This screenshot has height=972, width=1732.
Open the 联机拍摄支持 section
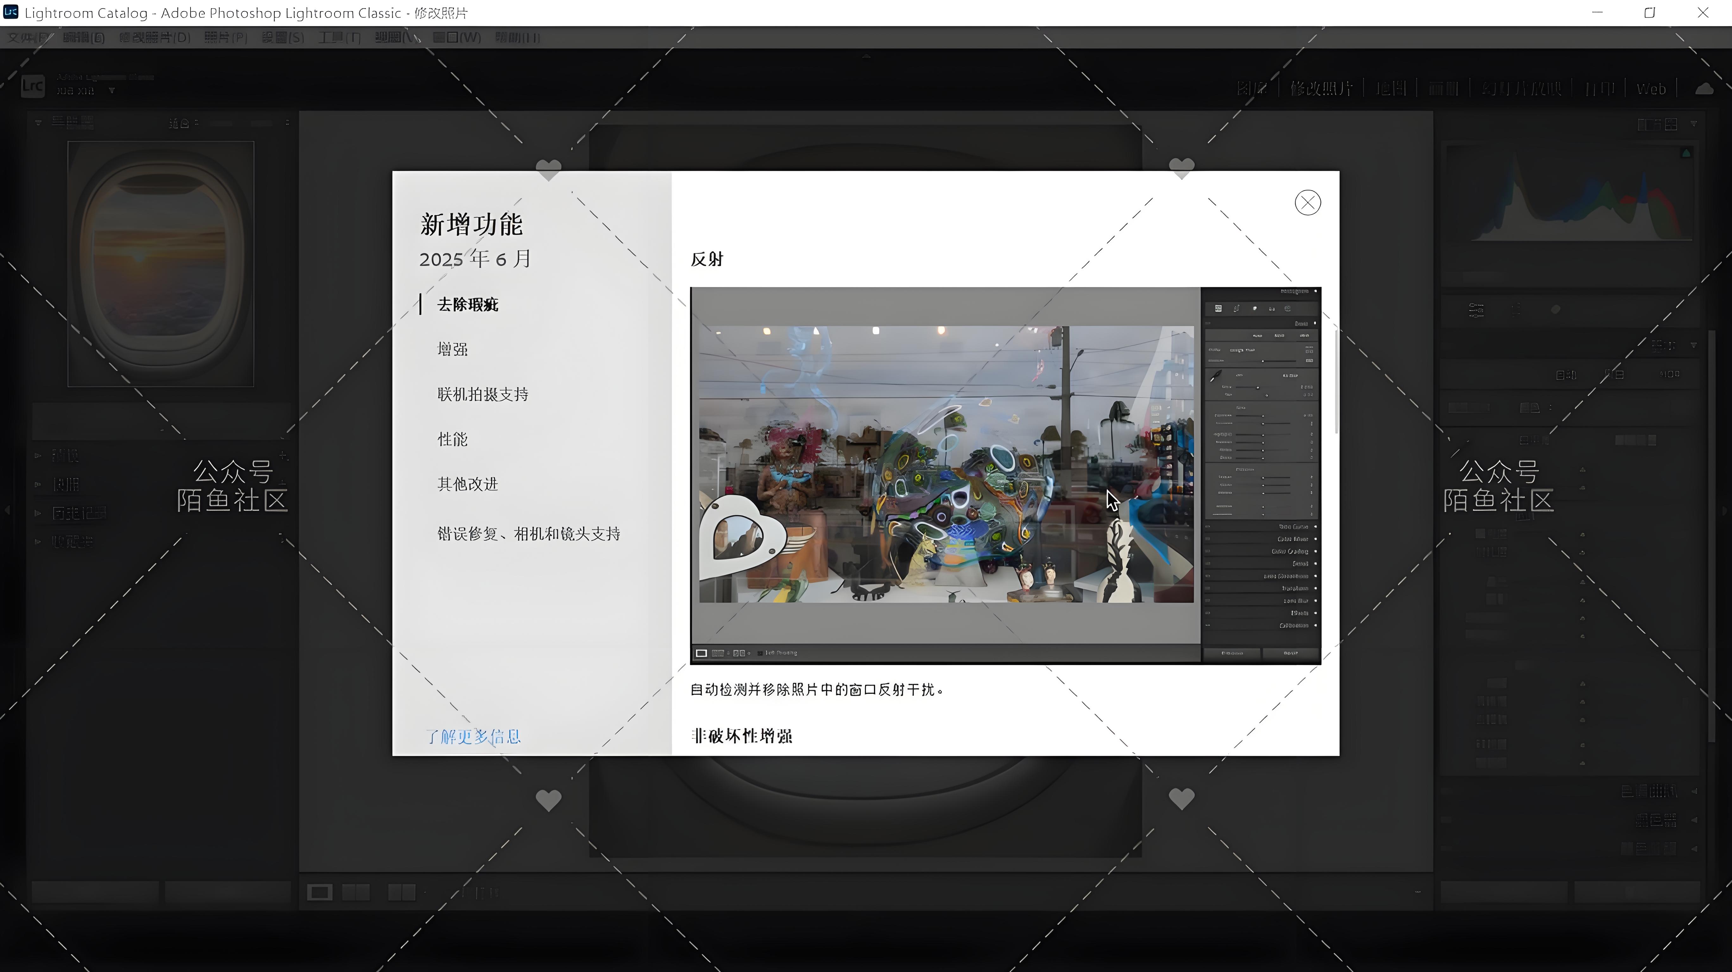click(483, 394)
